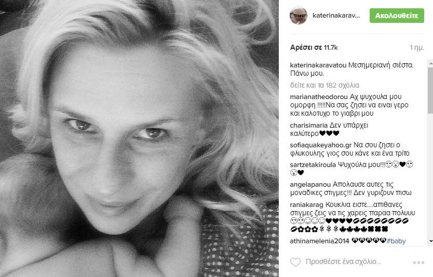Open angelapanou commenter profile
Viewport: 433px width, 277px height.
[x=310, y=185]
